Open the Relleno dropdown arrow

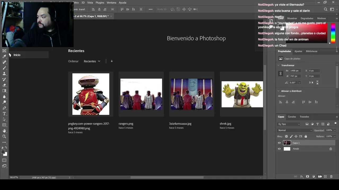click(335, 136)
